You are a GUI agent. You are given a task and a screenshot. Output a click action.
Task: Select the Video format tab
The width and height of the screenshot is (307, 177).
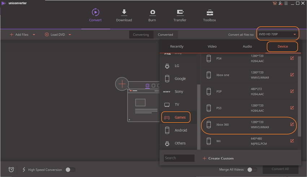[x=212, y=46]
